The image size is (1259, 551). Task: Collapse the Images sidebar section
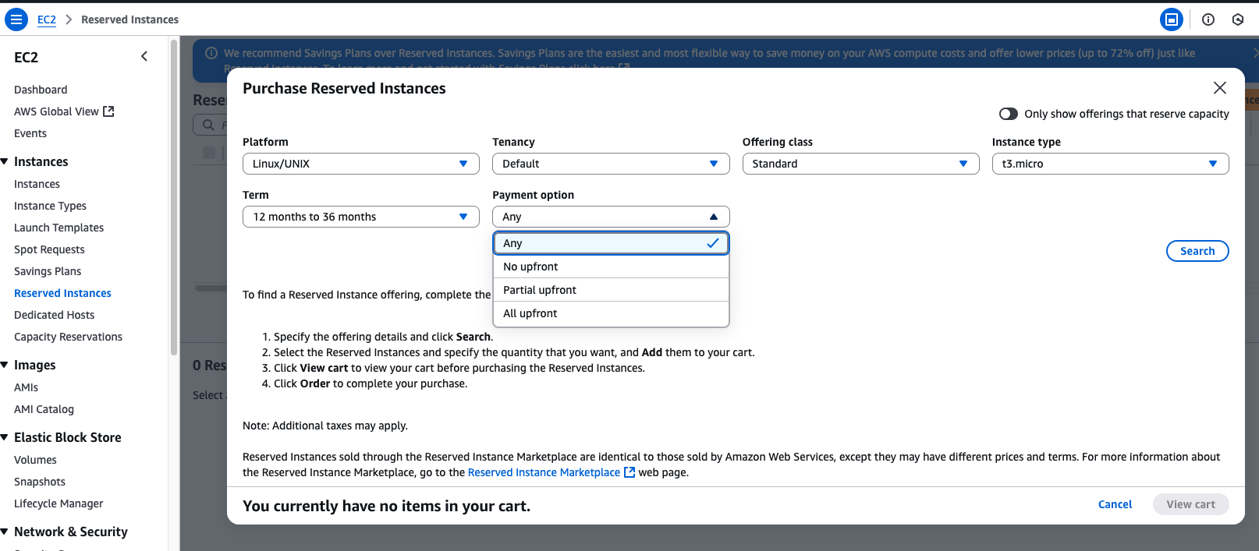tap(5, 365)
